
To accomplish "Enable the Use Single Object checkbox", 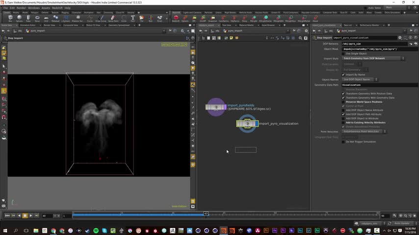I will click(343, 53).
